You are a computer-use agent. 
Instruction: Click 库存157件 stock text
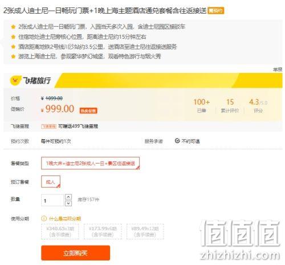coord(88,199)
